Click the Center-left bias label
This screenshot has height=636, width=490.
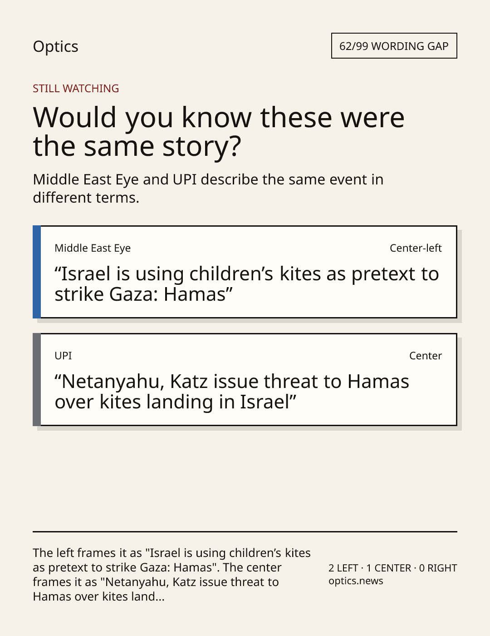tap(416, 248)
